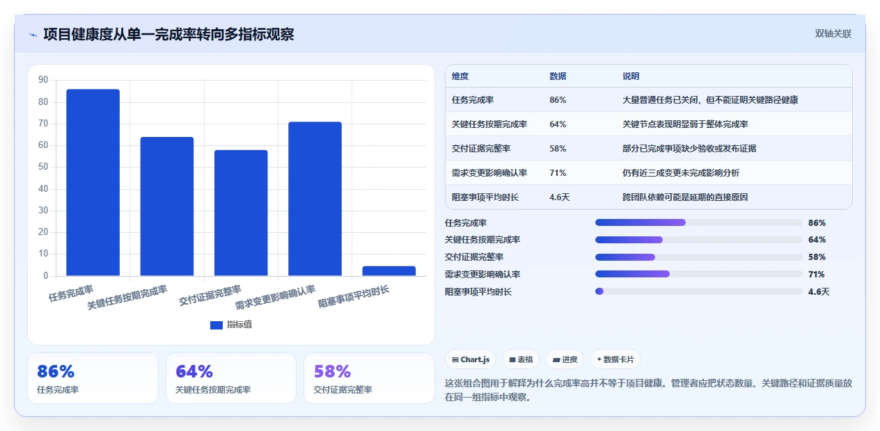Click the 数据卡片 chip

[x=615, y=359]
